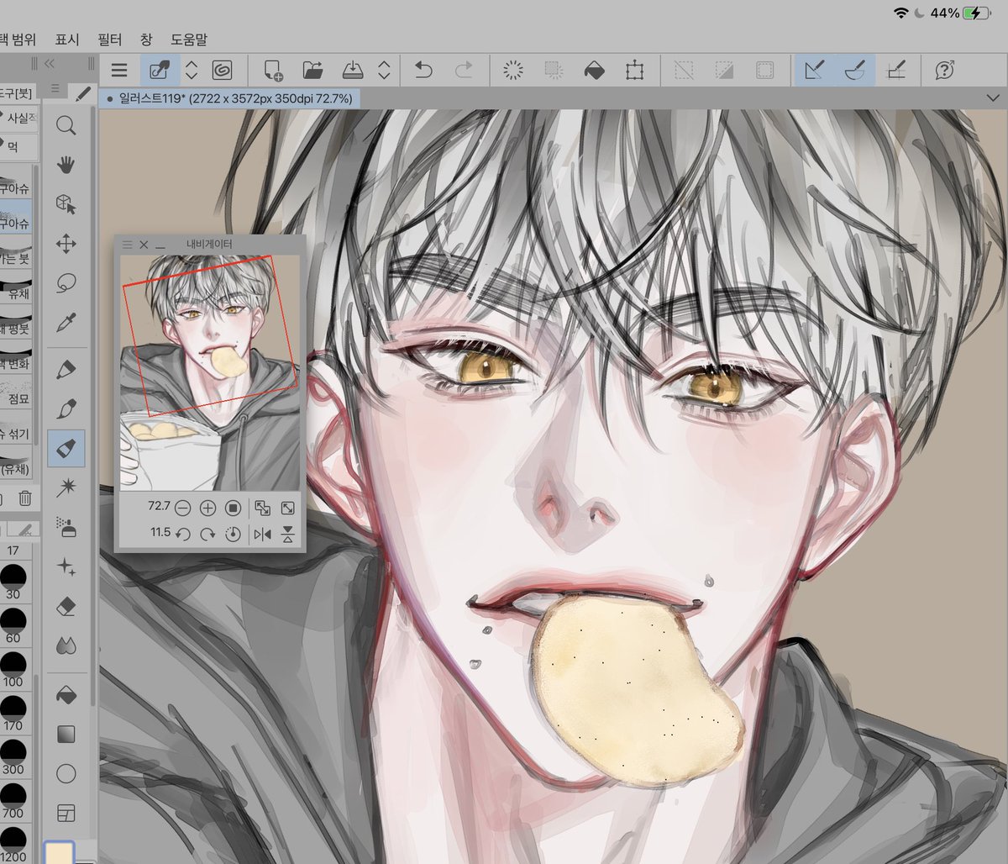This screenshot has height=864, width=1008.
Task: Select the Blend droplets tool
Action: 66,645
